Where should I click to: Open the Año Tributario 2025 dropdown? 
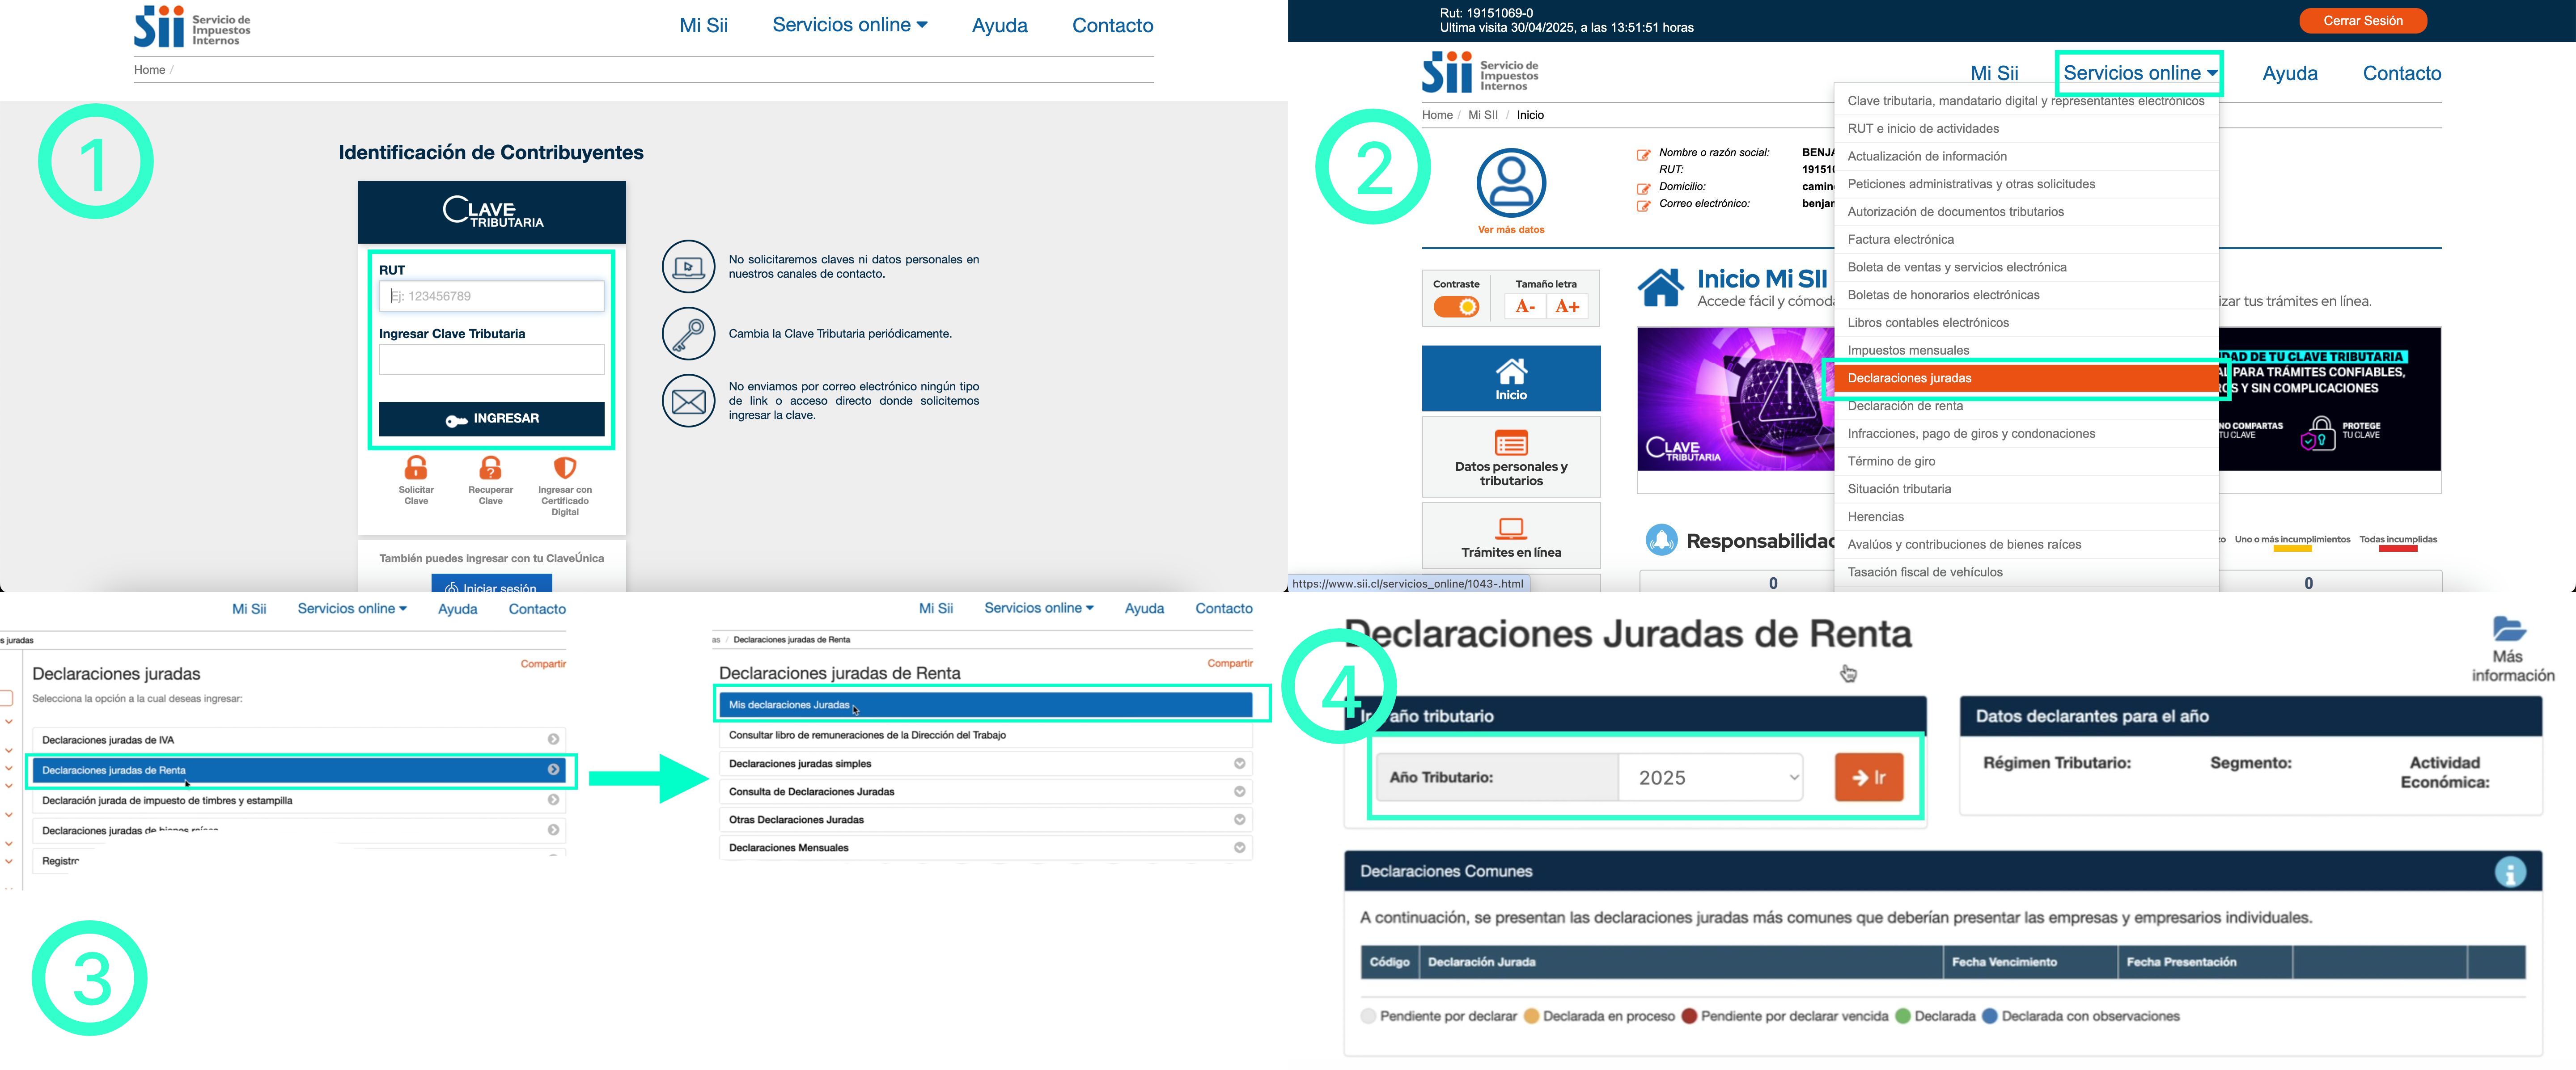click(1711, 777)
